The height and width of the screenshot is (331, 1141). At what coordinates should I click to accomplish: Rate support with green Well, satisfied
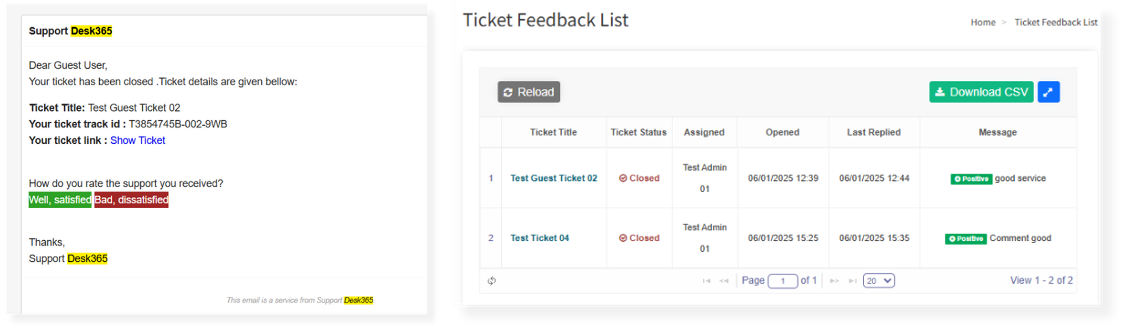60,200
